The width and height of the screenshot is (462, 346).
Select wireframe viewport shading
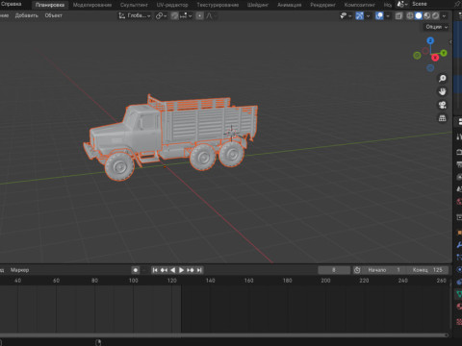pyautogui.click(x=410, y=15)
